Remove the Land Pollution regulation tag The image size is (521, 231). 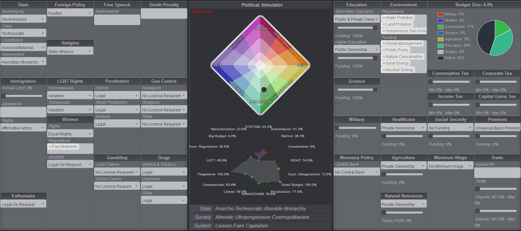point(384,24)
